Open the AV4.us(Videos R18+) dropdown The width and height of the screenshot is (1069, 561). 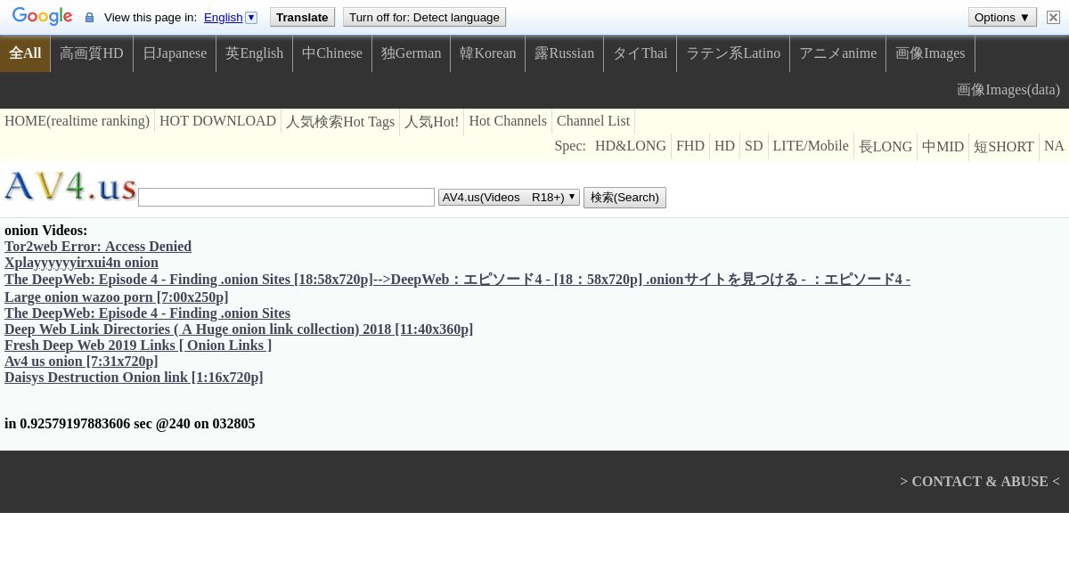(x=509, y=197)
